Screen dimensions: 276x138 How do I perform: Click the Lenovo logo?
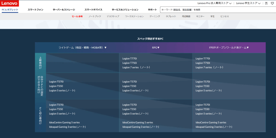coord(9,3)
